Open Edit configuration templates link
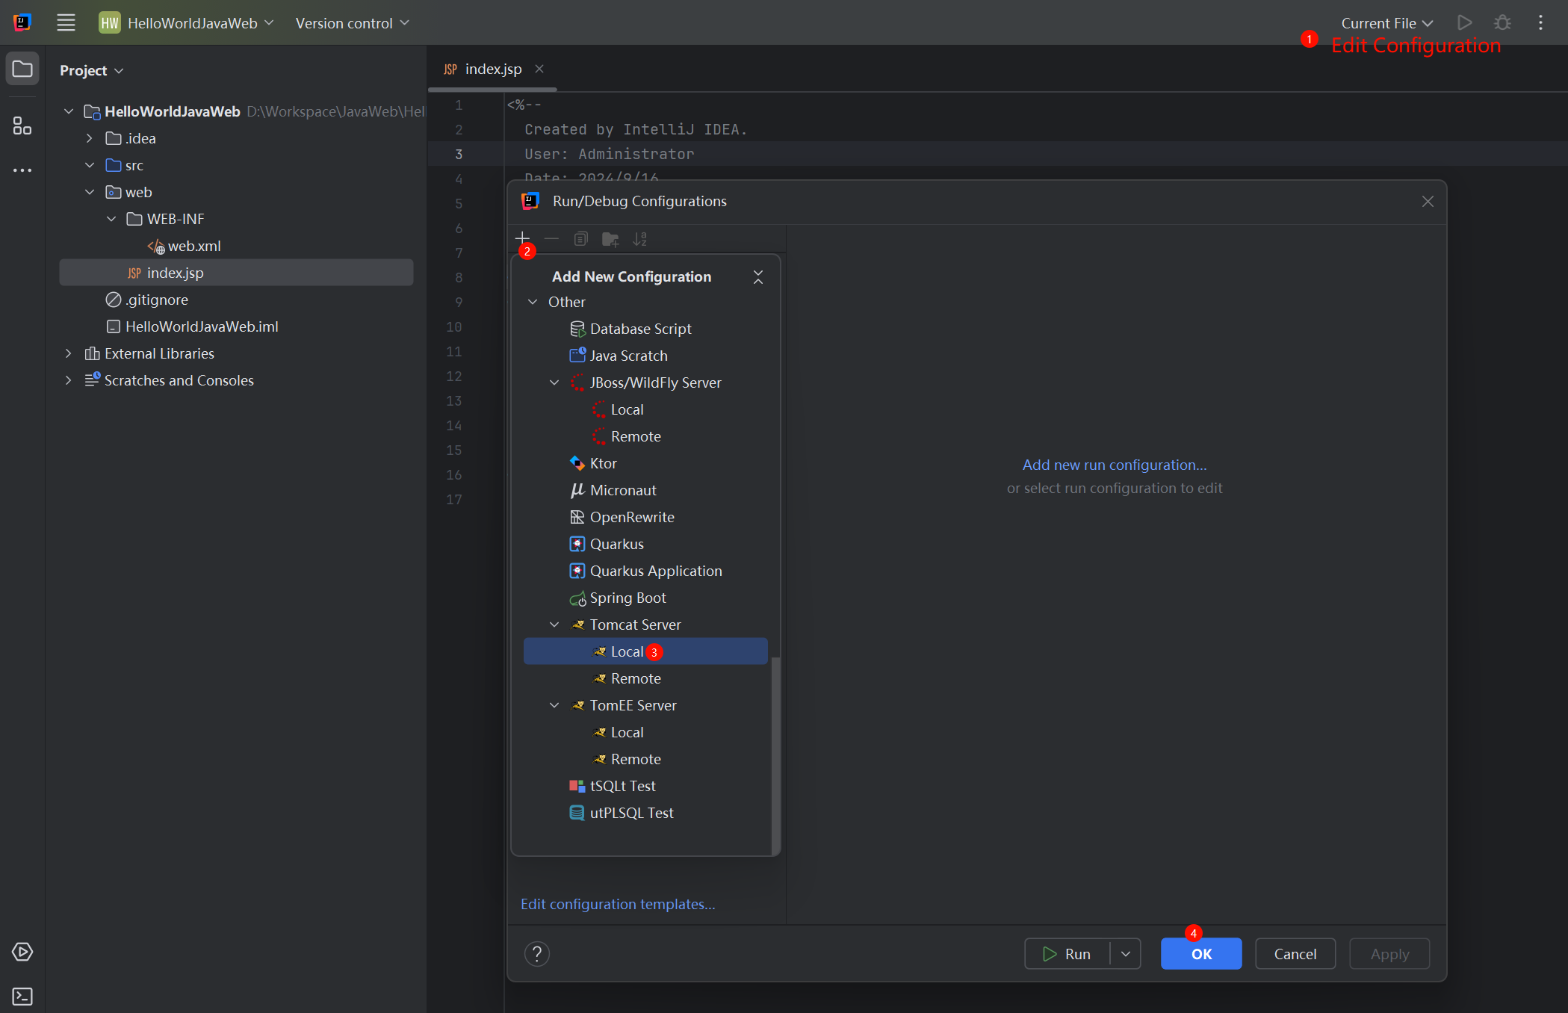1568x1013 pixels. point(618,904)
